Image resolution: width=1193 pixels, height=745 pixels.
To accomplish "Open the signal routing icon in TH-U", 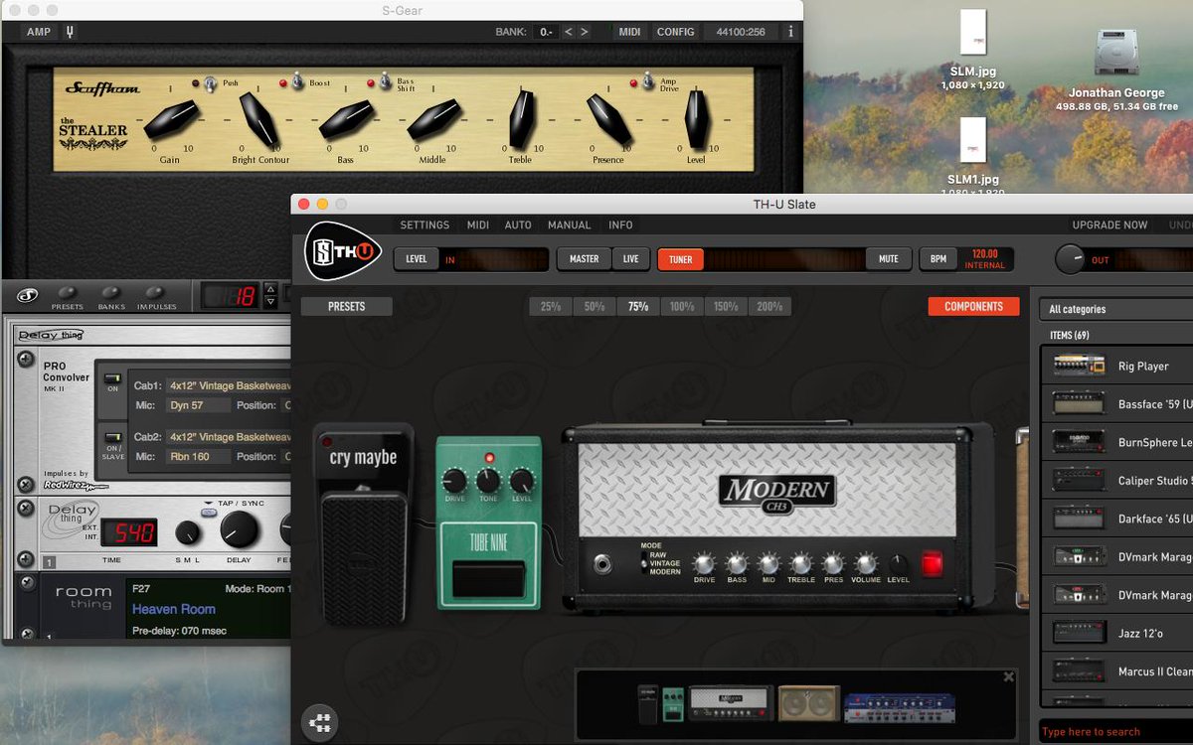I will [320, 723].
